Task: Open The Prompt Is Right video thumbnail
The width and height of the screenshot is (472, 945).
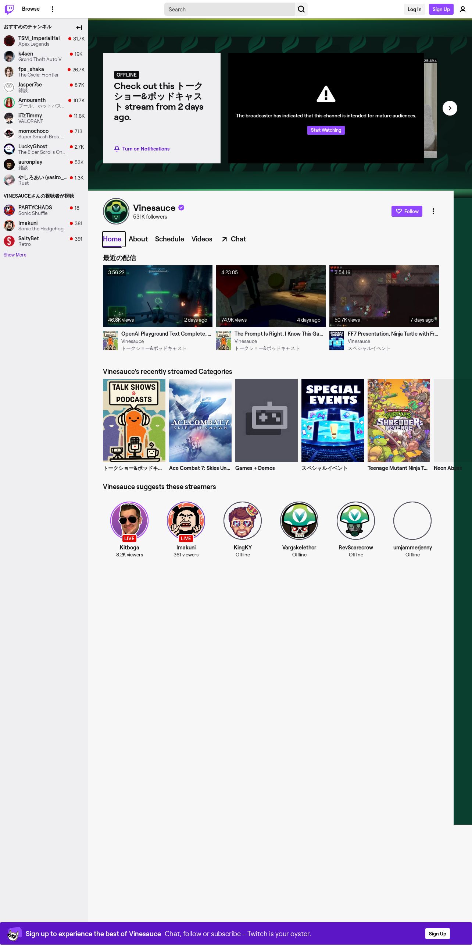Action: [x=271, y=296]
